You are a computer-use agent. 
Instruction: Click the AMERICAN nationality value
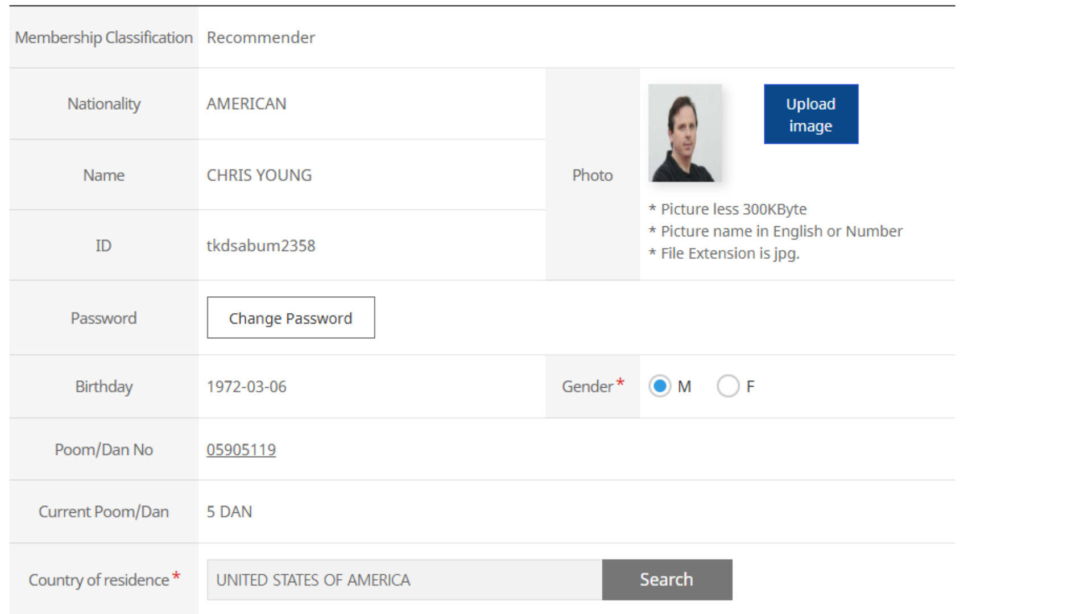(x=246, y=104)
